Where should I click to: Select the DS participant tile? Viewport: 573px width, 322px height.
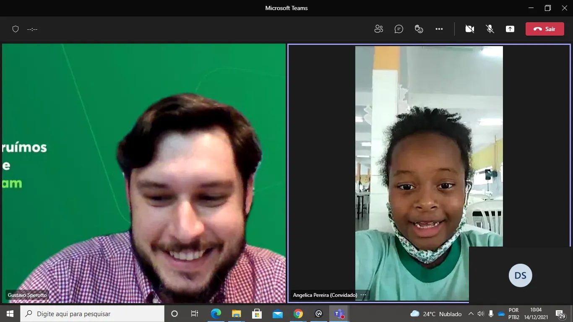(520, 275)
